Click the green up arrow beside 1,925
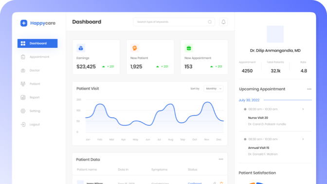 (x=158, y=67)
